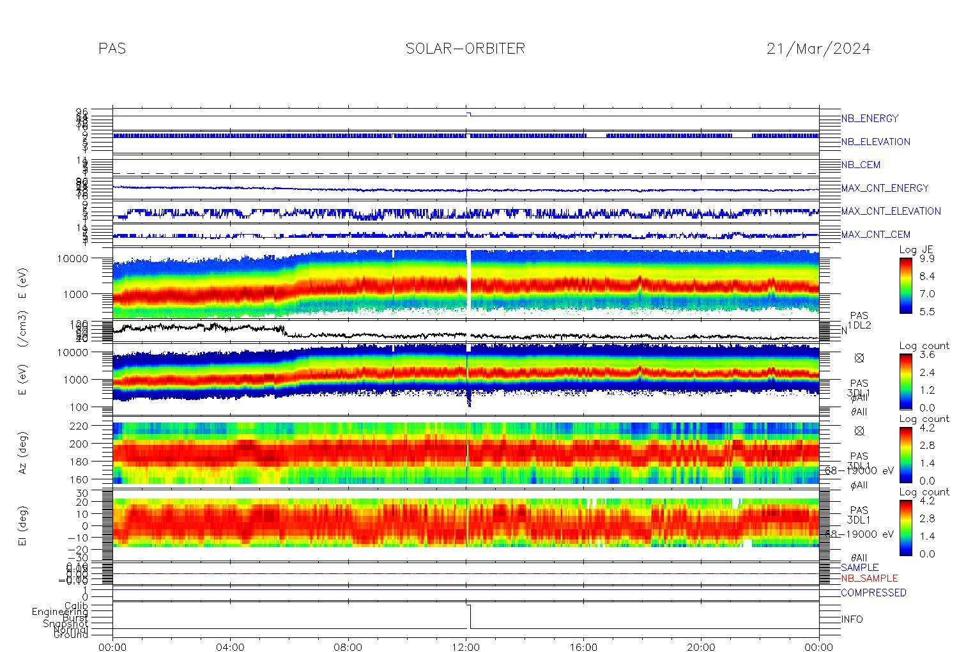Click the blue SAMPLE label

pos(859,568)
